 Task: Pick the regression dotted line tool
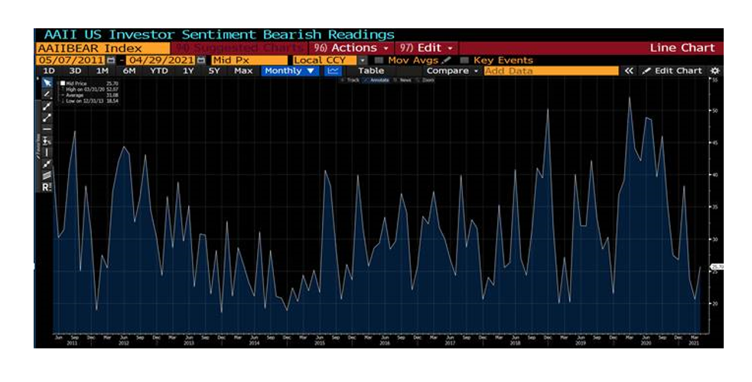47,164
